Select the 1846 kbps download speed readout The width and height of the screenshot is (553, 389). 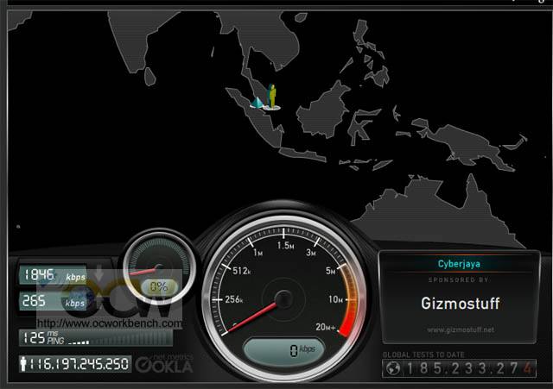53,275
